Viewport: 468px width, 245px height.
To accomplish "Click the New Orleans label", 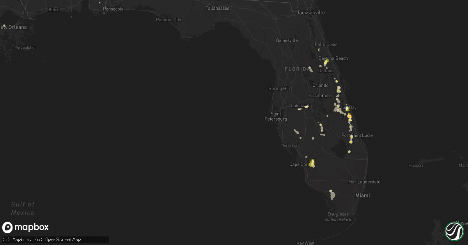I will pos(14,27).
